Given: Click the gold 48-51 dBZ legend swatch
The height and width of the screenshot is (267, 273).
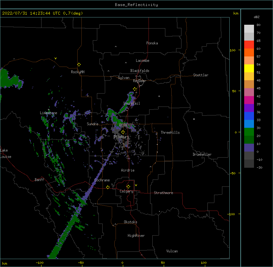Looking at the screenshot, I should point(249,76).
